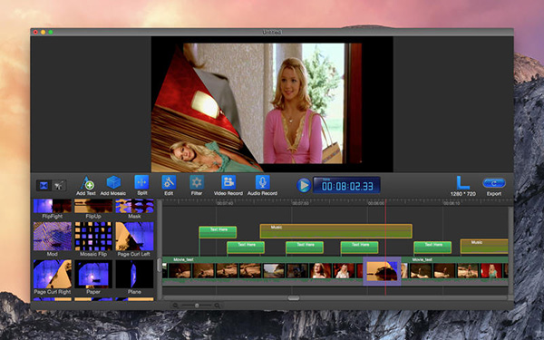Select the long Music clip in timeline
Image resolution: width=544 pixels, height=340 pixels.
pyautogui.click(x=335, y=231)
